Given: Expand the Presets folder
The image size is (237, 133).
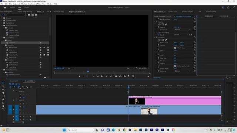Looking at the screenshot, I should (x=2, y=18).
